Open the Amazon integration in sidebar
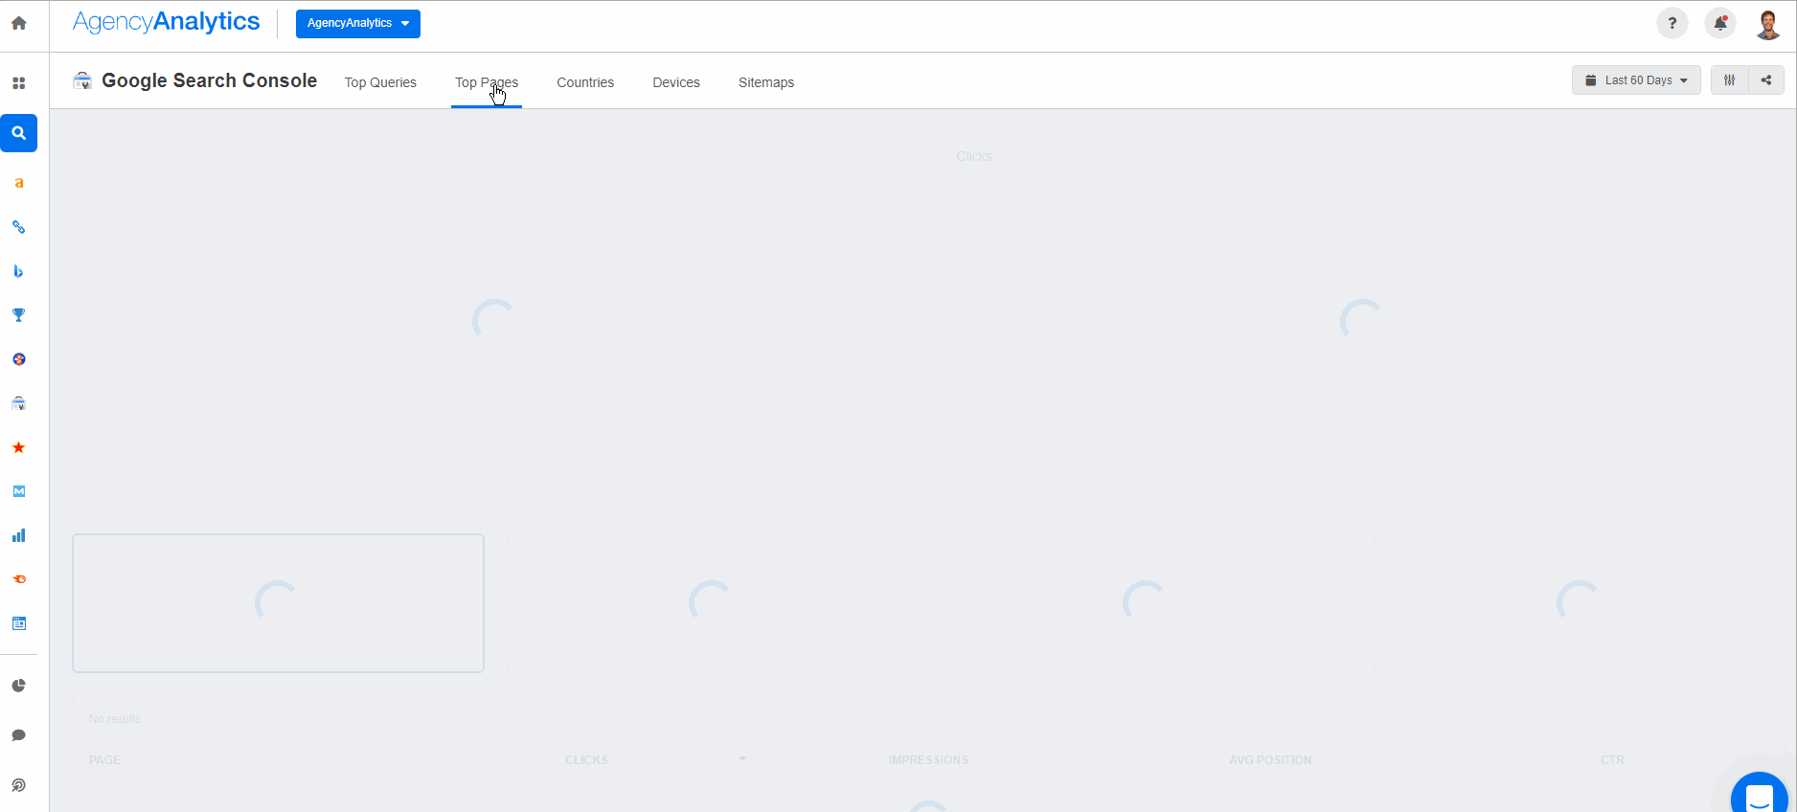The height and width of the screenshot is (812, 1797). 18,183
